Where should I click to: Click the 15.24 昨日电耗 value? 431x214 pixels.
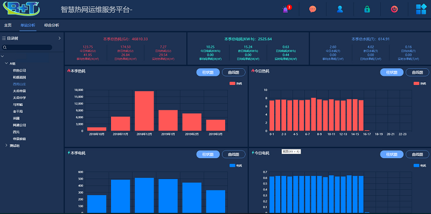point(248,47)
